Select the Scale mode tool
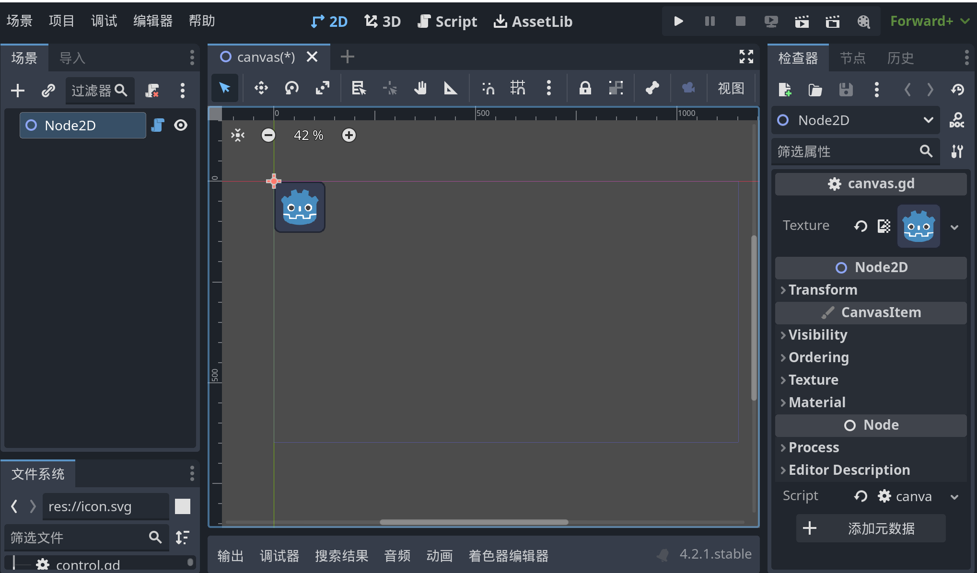This screenshot has width=977, height=573. coord(322,88)
